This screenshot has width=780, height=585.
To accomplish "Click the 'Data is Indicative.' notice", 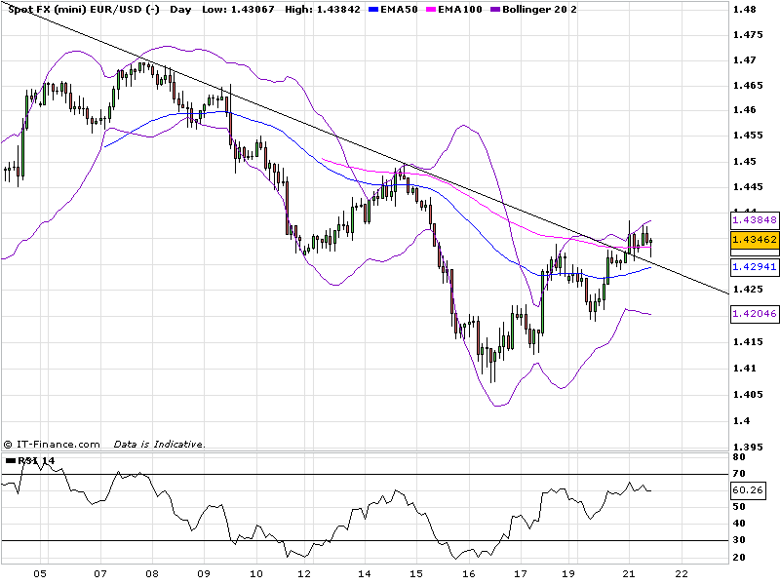I will (159, 445).
